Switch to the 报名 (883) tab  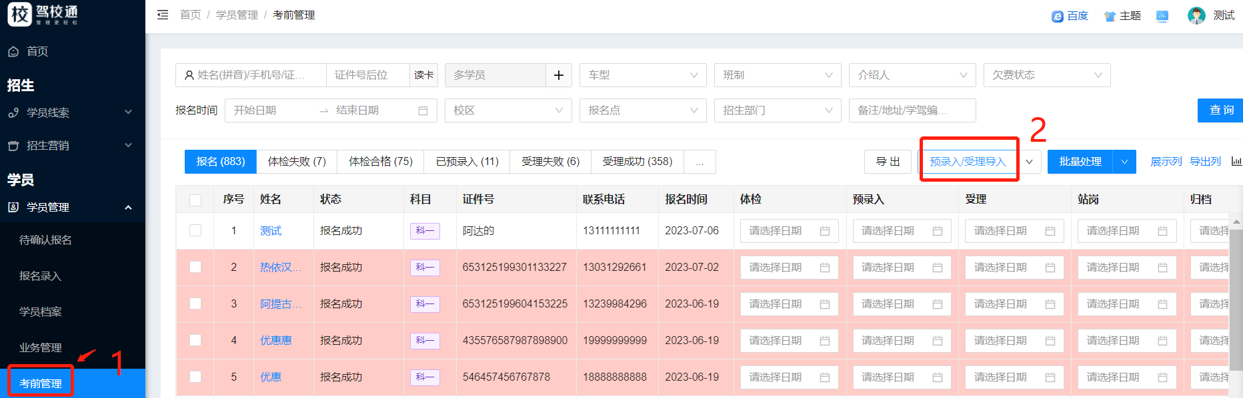coord(221,162)
